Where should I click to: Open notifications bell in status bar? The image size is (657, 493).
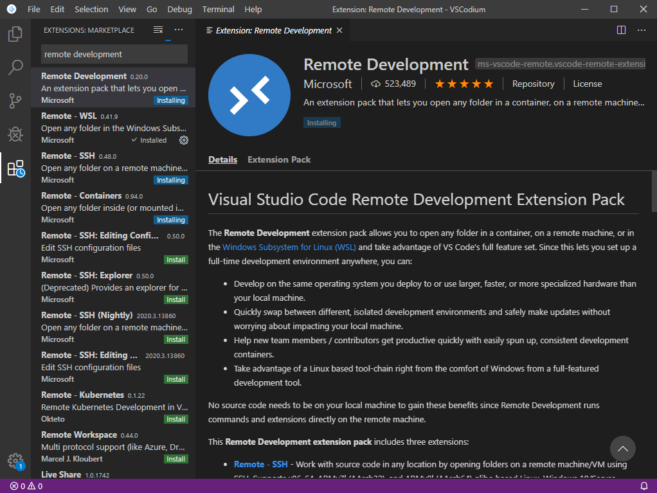(644, 486)
